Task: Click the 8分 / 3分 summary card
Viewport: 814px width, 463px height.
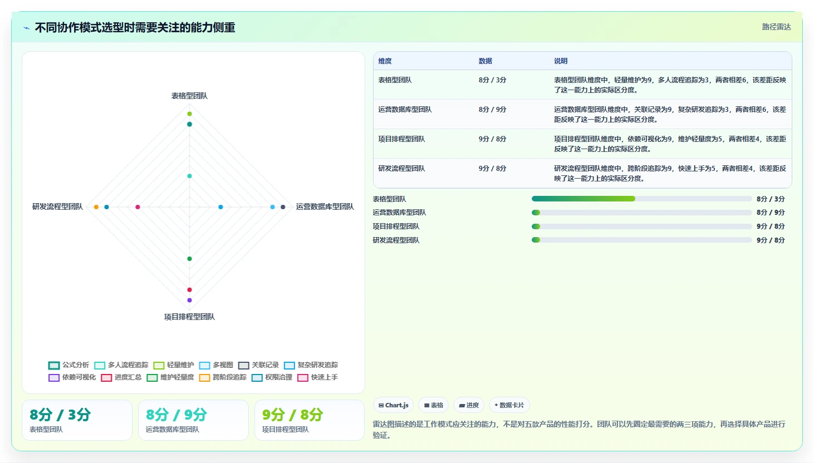Action: coord(77,420)
